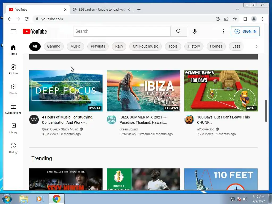The image size is (272, 204).
Task: Open 100 Days, But I Can't Leave title
Action: click(x=223, y=120)
